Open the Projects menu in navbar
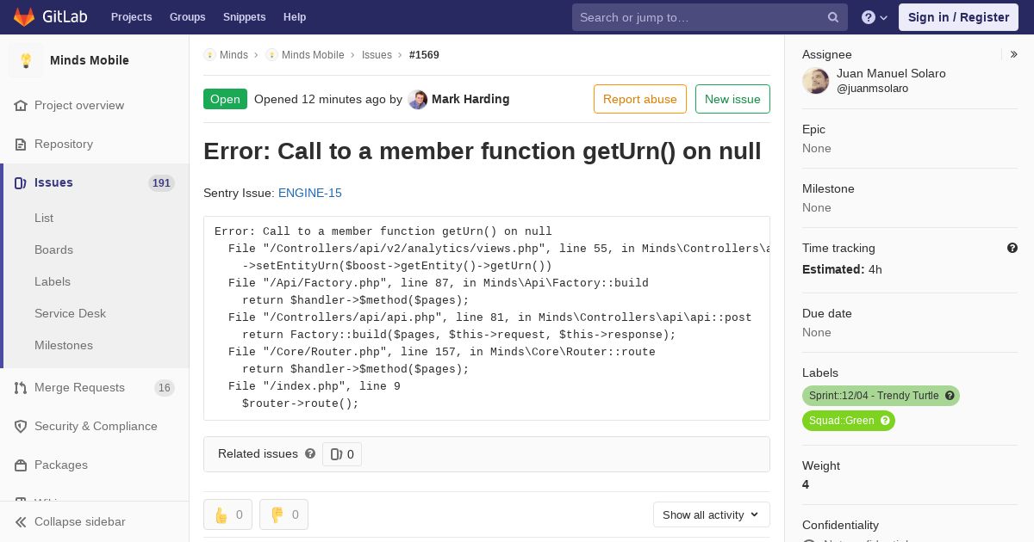Viewport: 1034px width, 542px height. [x=131, y=17]
